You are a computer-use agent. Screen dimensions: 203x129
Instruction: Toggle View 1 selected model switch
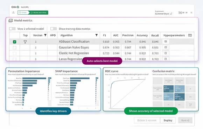point(12,29)
